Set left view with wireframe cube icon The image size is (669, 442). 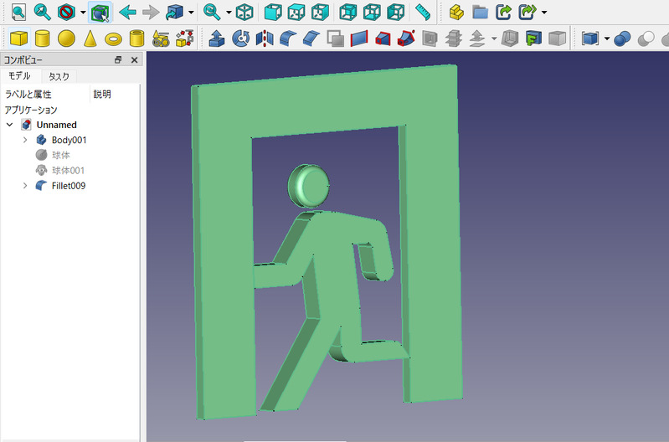click(x=395, y=12)
